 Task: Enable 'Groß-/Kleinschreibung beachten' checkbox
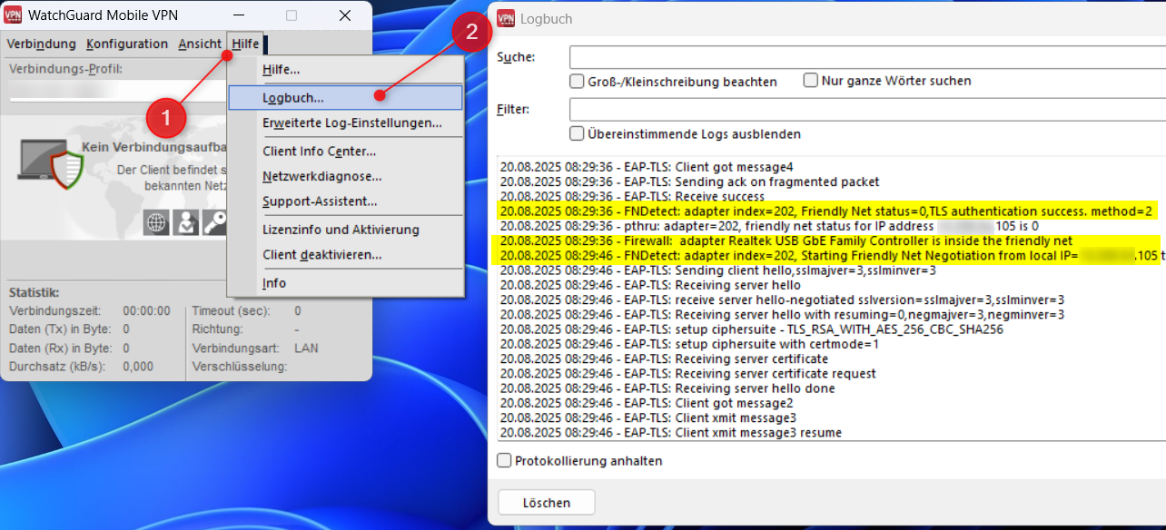click(577, 81)
